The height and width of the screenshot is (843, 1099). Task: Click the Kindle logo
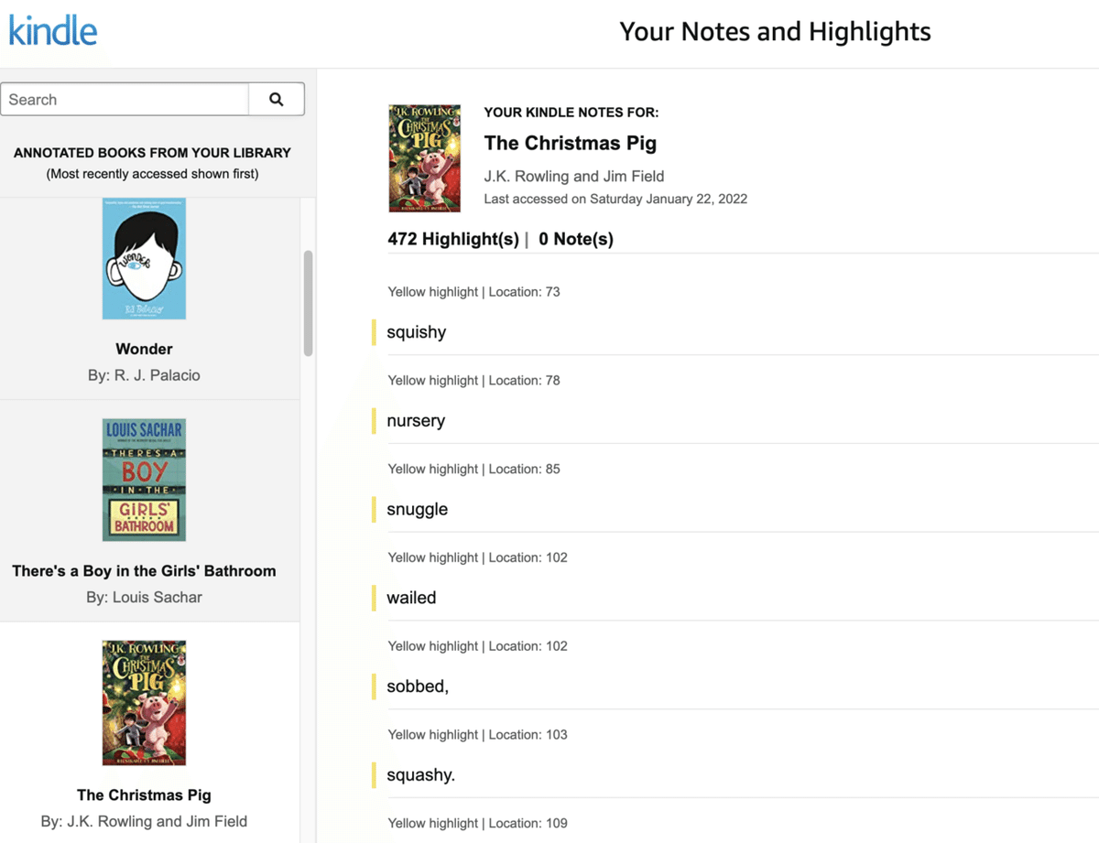53,30
